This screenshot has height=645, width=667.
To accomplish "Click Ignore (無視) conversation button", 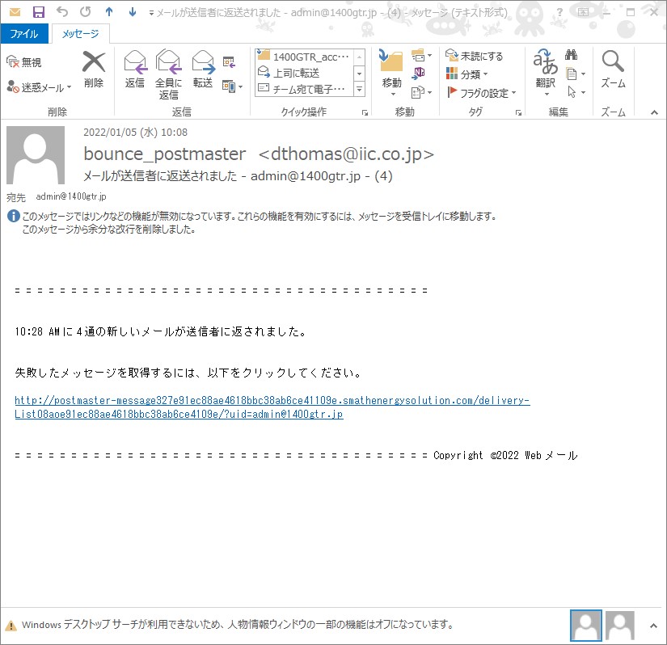I will (23, 62).
